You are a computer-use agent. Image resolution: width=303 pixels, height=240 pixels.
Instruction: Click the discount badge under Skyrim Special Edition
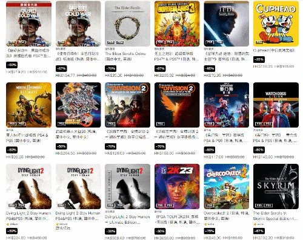click(259, 231)
